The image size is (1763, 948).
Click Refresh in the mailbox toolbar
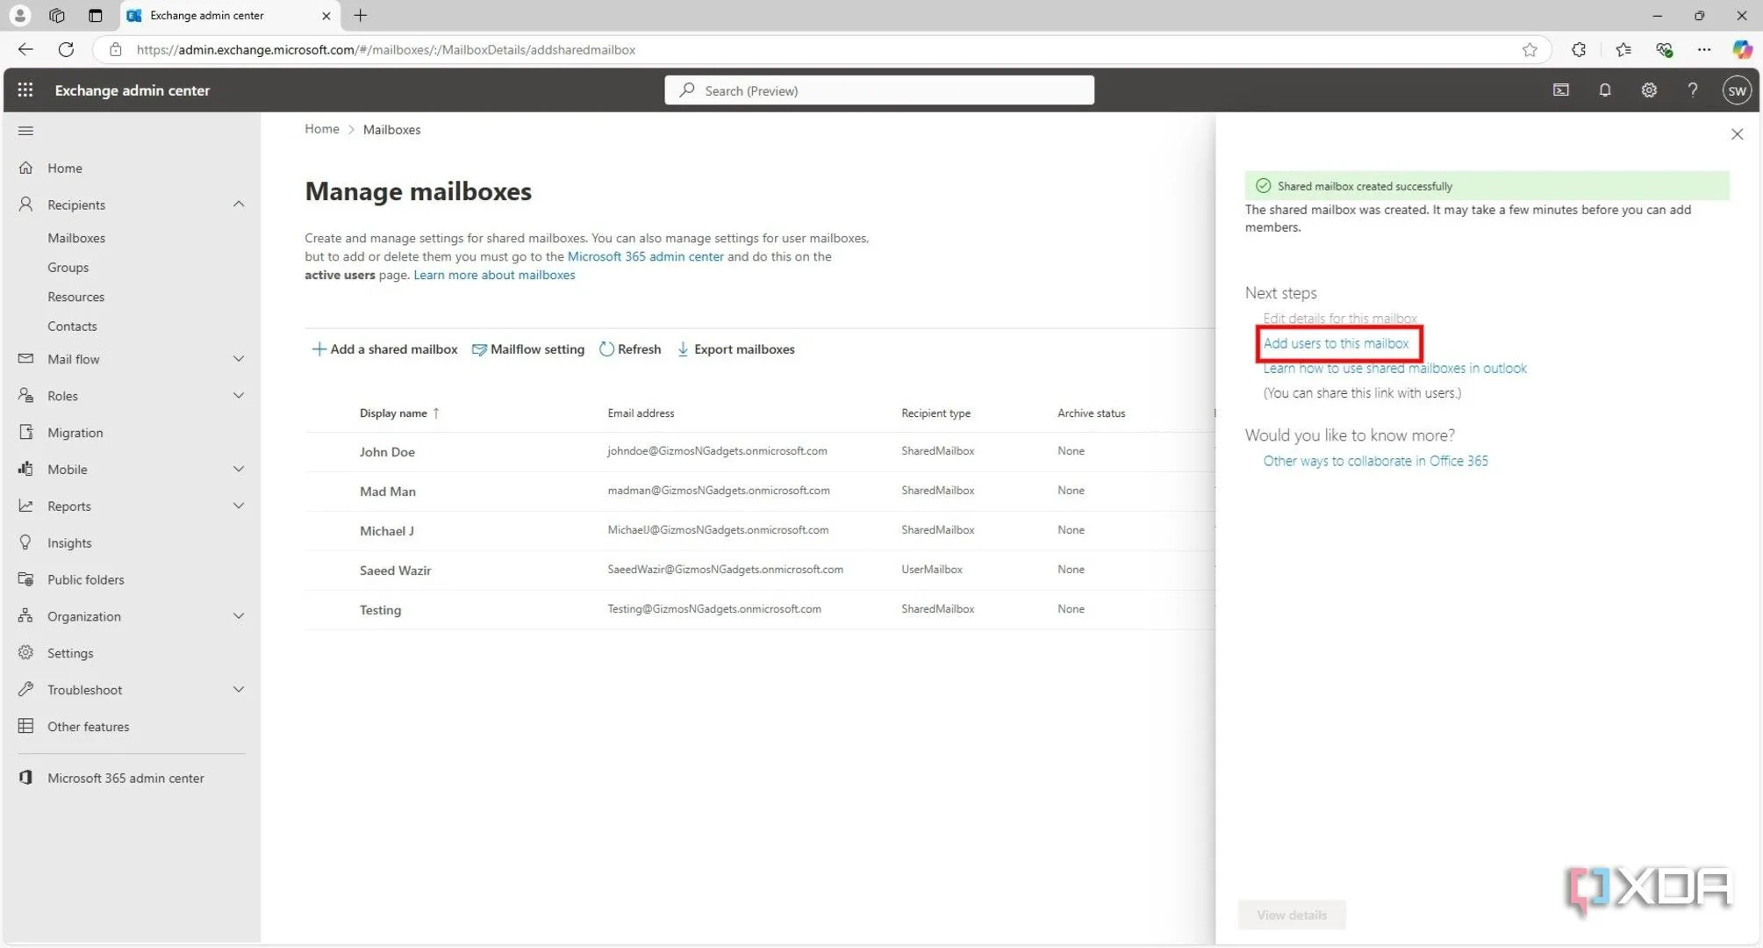pyautogui.click(x=629, y=348)
